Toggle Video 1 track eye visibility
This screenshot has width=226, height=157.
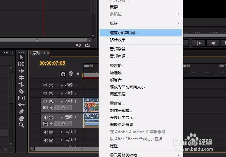[45, 101]
